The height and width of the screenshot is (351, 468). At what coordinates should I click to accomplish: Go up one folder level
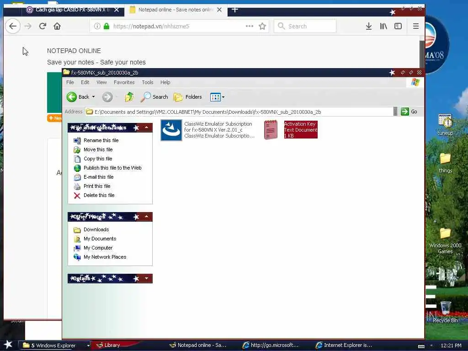[x=129, y=97]
